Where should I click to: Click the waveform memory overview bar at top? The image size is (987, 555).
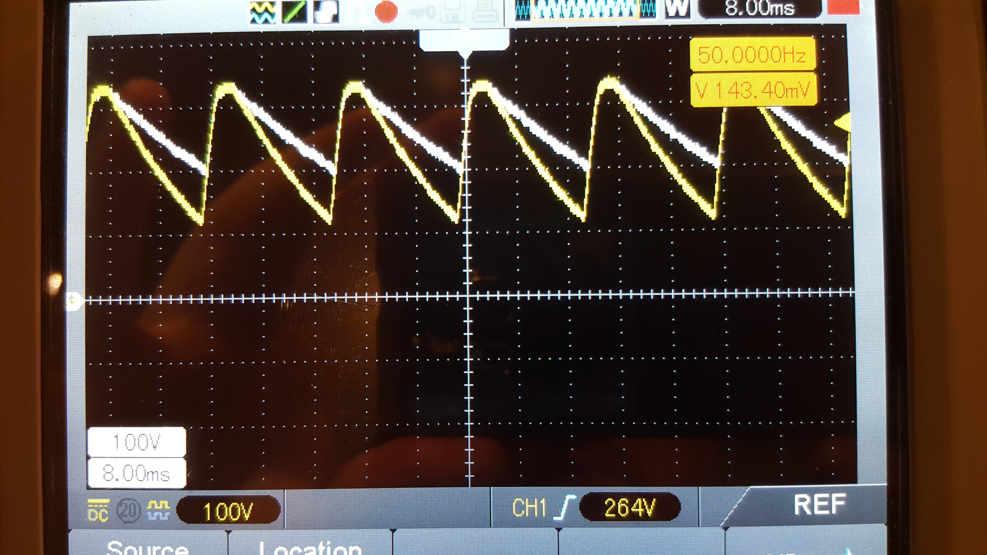click(x=586, y=8)
